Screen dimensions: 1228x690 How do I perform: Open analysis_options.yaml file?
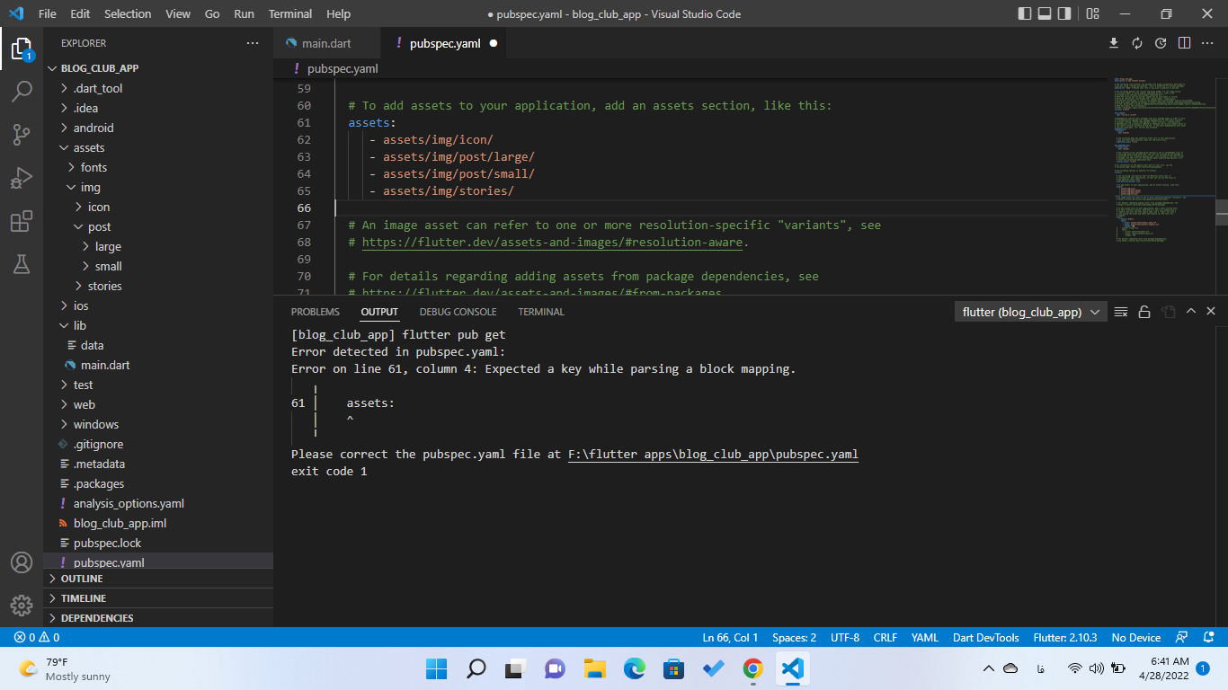tap(158, 503)
